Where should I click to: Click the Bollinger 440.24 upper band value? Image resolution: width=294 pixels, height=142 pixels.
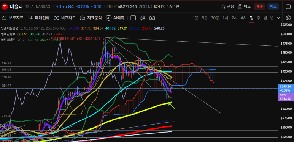[x=32, y=40]
